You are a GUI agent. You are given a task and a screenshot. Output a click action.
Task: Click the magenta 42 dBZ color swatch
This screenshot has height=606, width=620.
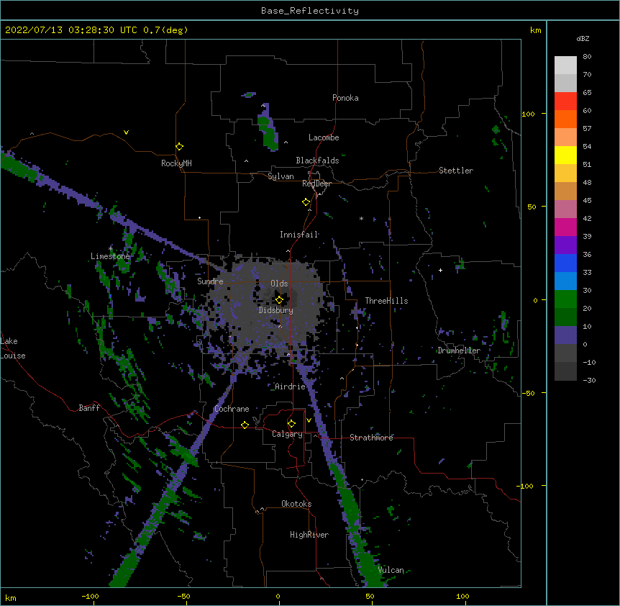565,227
